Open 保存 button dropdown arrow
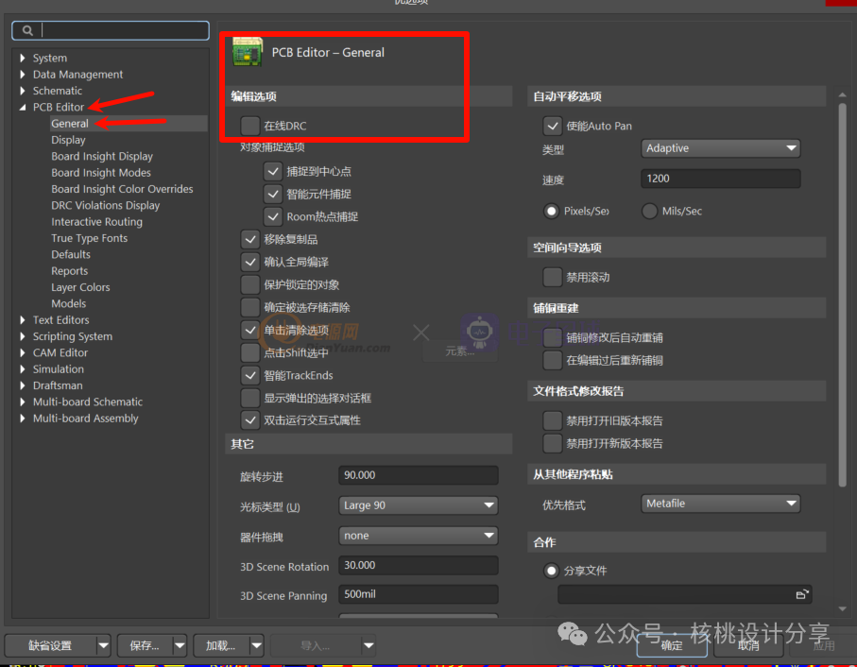 pyautogui.click(x=180, y=645)
